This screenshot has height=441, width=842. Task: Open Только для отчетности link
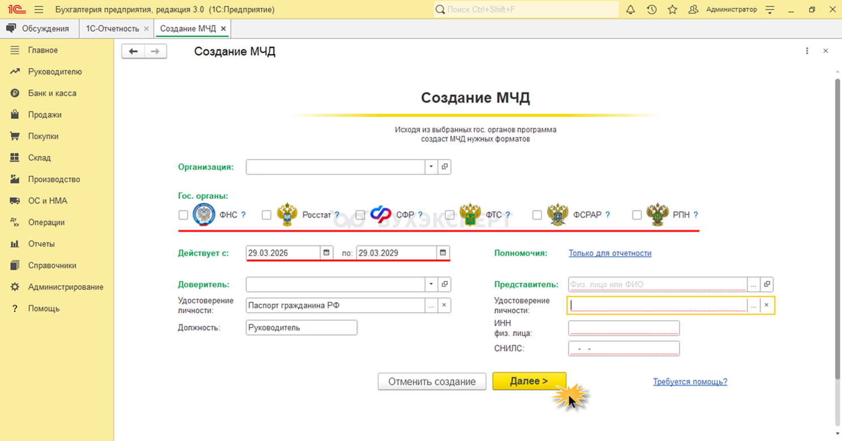click(610, 253)
